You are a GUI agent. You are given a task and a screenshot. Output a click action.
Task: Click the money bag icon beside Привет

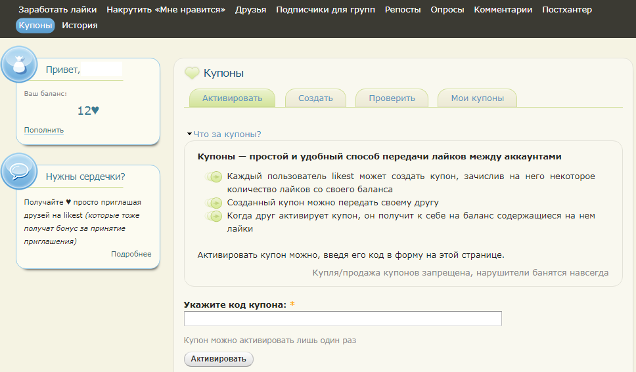[x=19, y=64]
